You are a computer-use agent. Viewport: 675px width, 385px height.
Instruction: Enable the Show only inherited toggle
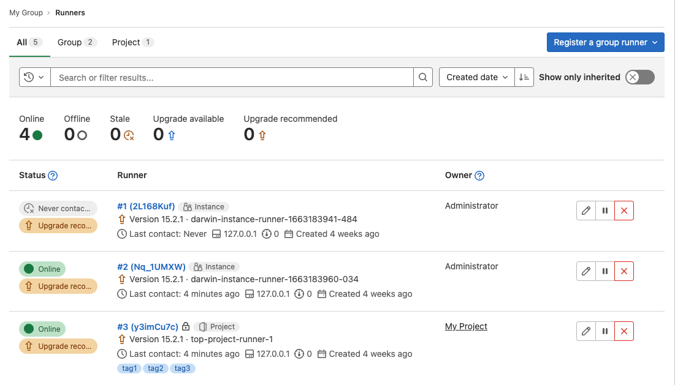point(639,77)
